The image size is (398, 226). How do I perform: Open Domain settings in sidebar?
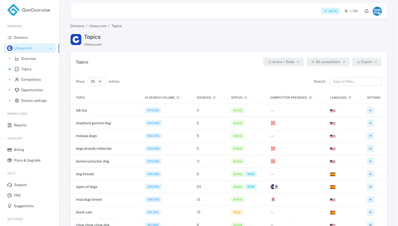tap(34, 101)
